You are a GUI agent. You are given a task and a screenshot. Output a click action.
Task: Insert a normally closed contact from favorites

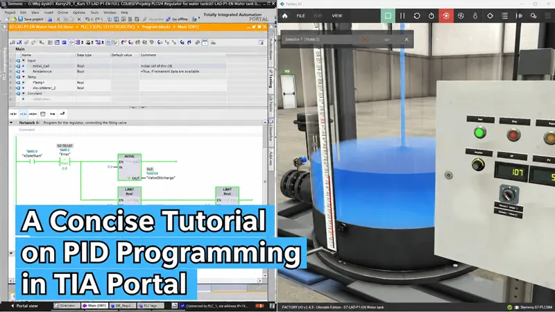point(23,114)
